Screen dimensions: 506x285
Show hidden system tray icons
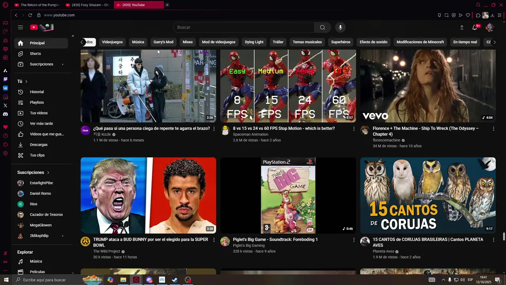(443, 280)
